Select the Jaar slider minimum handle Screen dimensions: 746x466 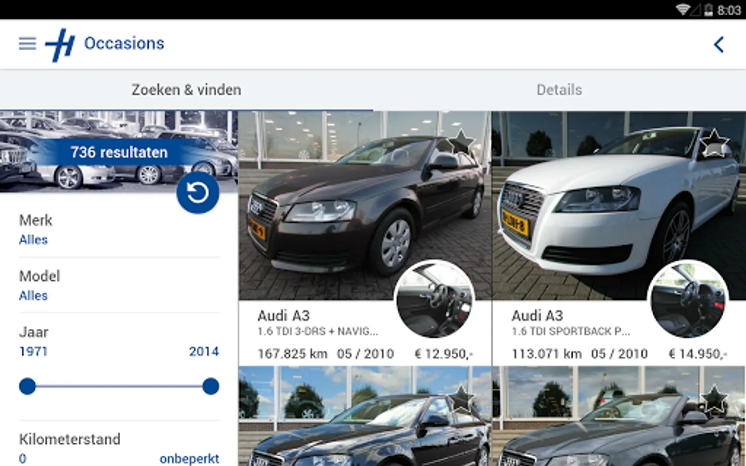pos(27,386)
